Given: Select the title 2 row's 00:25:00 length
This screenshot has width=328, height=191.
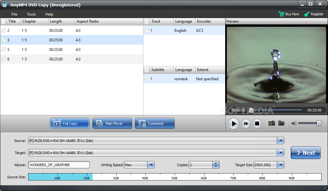Looking at the screenshot, I should click(x=56, y=31).
